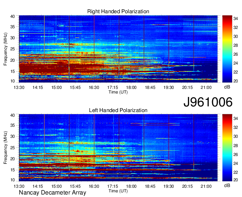242x197 pixels.
Task: Click the dB label under the lower colorbar
Action: point(227,185)
